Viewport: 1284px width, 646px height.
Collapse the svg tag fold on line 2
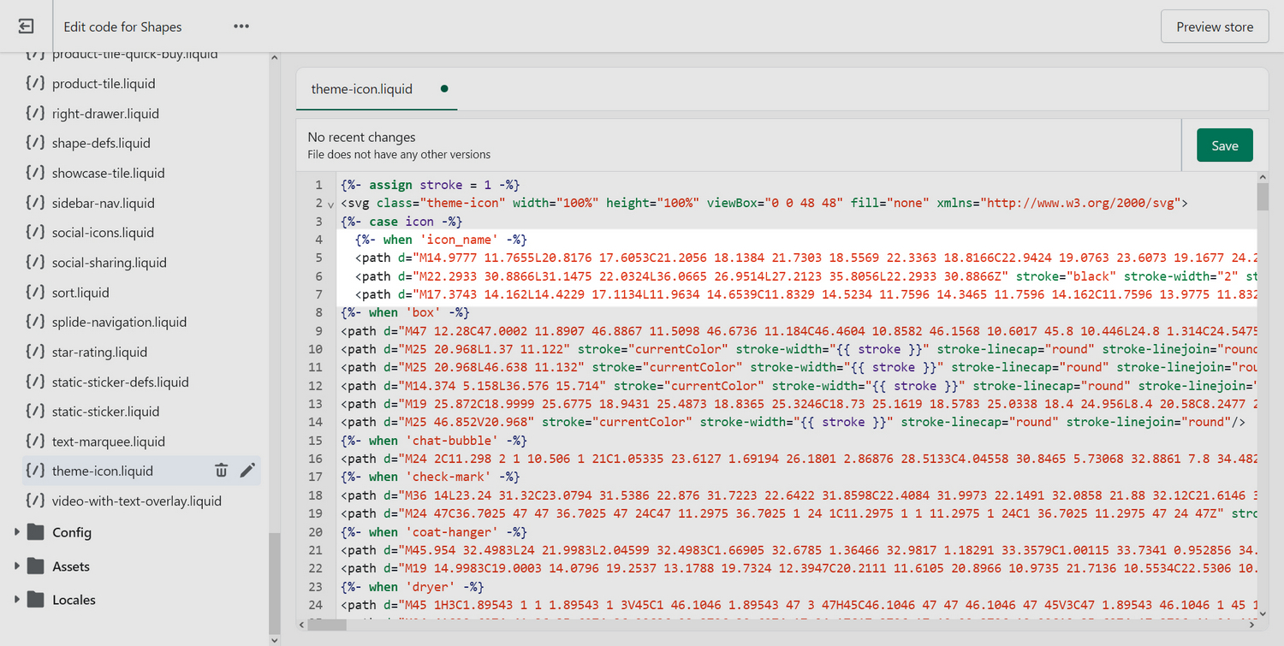(x=331, y=204)
